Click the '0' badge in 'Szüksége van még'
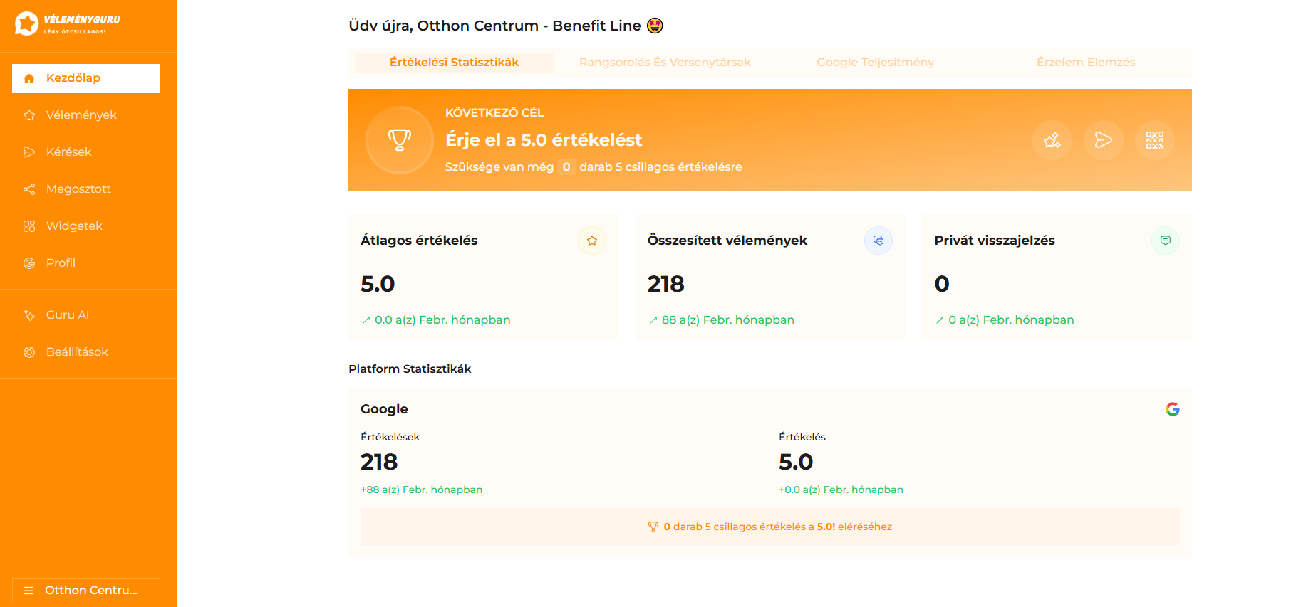 [x=566, y=167]
